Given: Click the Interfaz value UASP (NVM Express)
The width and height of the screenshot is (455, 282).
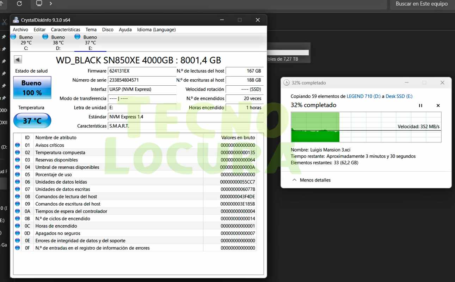Looking at the screenshot, I should point(142,90).
